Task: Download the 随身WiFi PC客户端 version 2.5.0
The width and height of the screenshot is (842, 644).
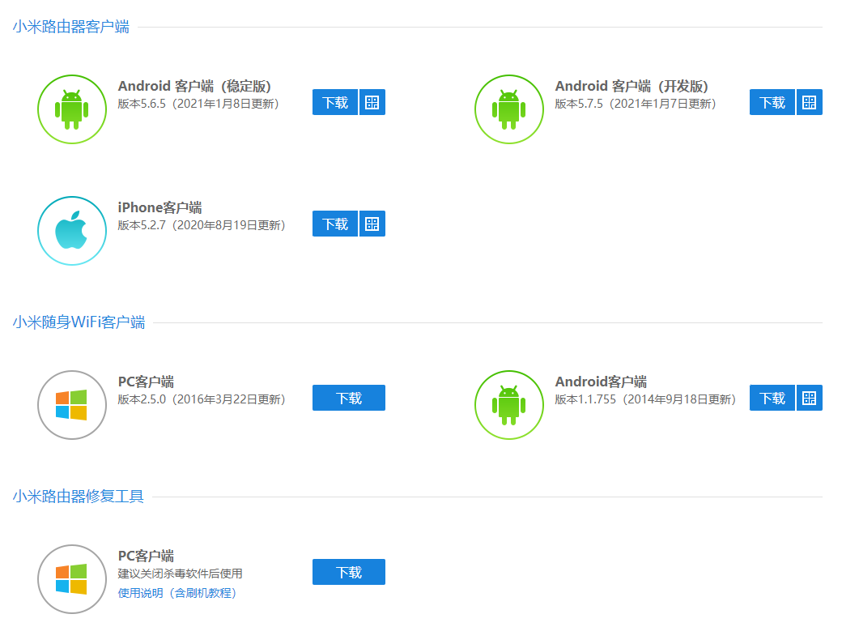Action: 348,398
